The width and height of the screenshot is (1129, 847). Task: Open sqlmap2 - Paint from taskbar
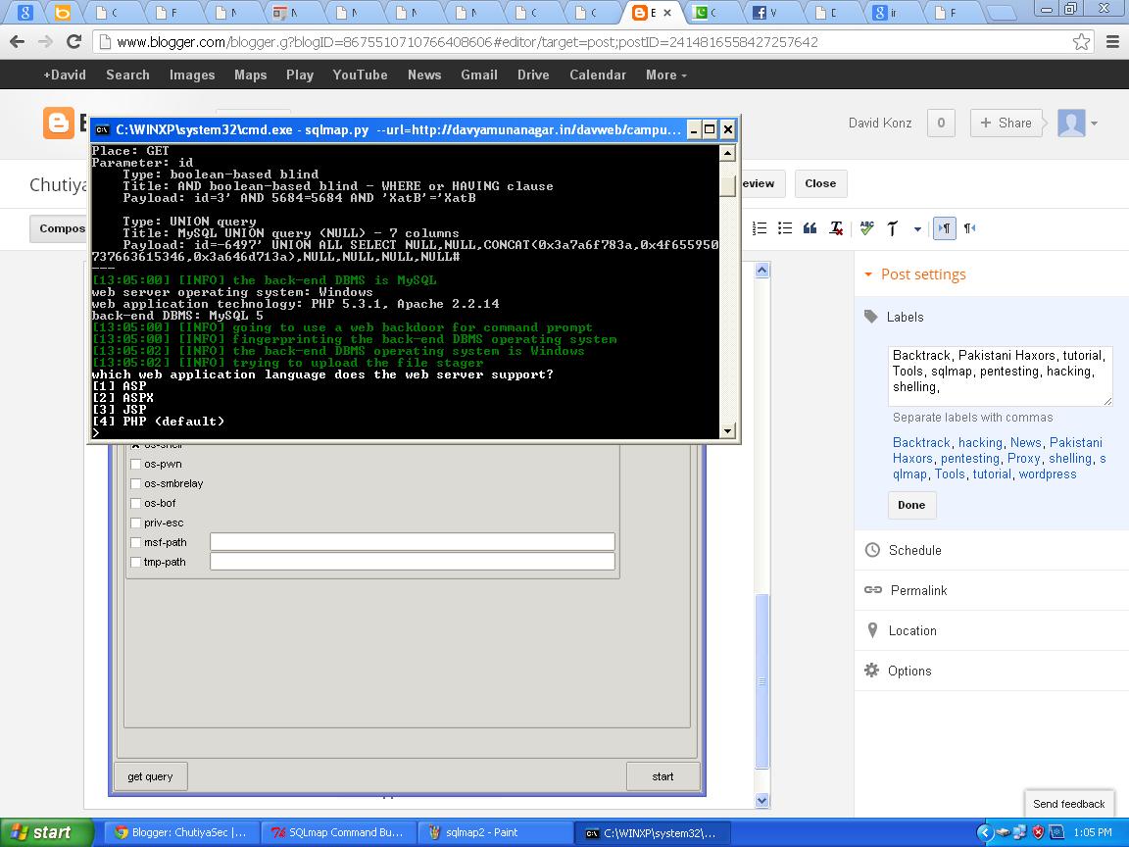coord(496,832)
